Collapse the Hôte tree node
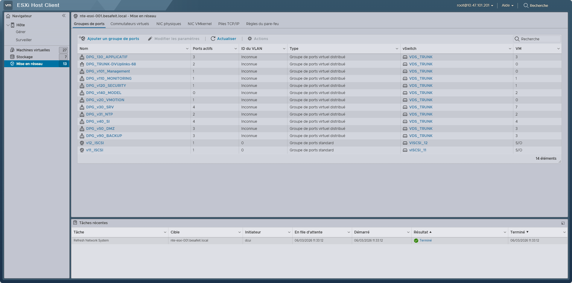The image size is (572, 283). click(x=8, y=25)
